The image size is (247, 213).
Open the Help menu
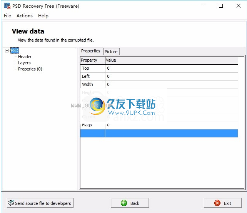43,16
